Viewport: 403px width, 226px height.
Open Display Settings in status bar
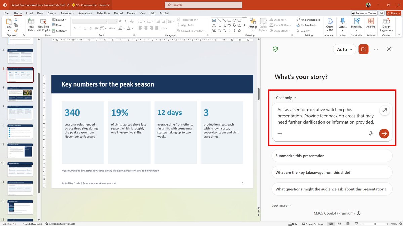(x=312, y=224)
